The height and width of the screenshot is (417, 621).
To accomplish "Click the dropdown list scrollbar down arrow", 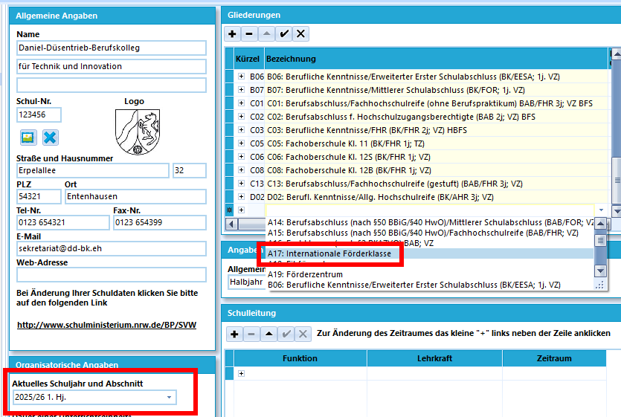I will (x=601, y=271).
